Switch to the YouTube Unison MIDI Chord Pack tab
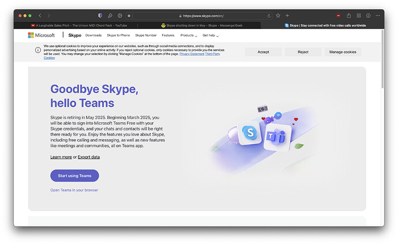 (78, 25)
